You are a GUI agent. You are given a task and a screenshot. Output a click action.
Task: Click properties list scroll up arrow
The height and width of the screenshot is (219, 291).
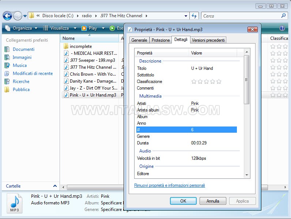(x=247, y=52)
